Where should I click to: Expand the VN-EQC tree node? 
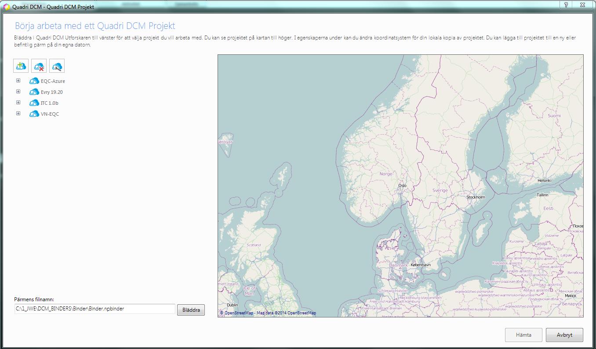pos(18,114)
